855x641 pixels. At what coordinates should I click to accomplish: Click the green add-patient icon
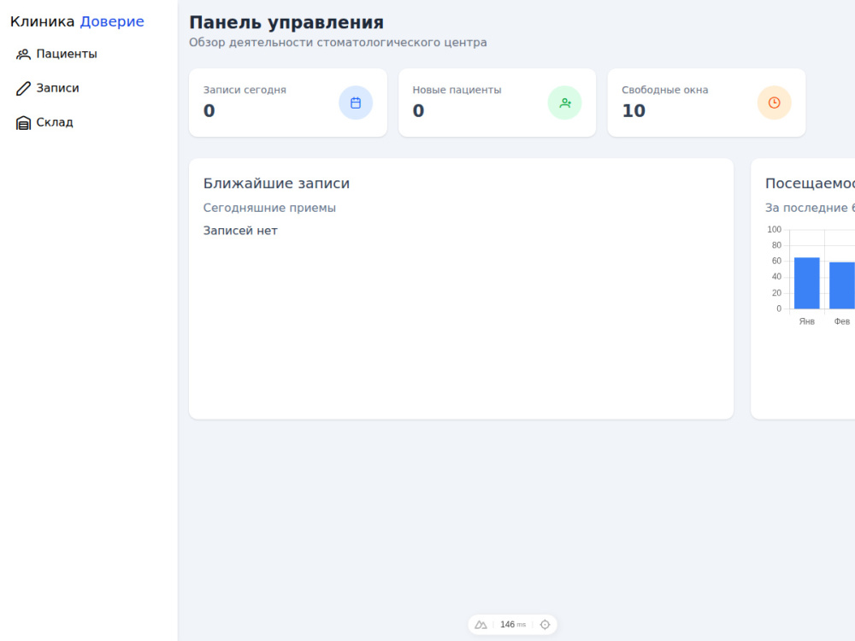565,103
